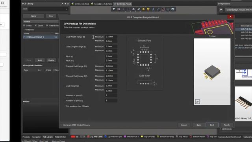Click the Pitch (e) value field

pos(111,56)
